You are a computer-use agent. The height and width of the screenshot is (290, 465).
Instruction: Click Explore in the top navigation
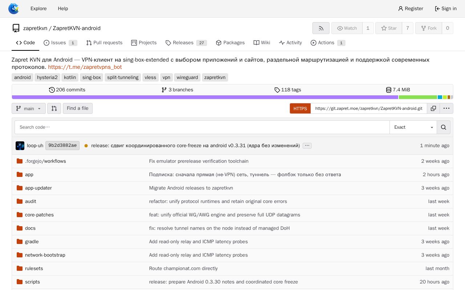39,8
